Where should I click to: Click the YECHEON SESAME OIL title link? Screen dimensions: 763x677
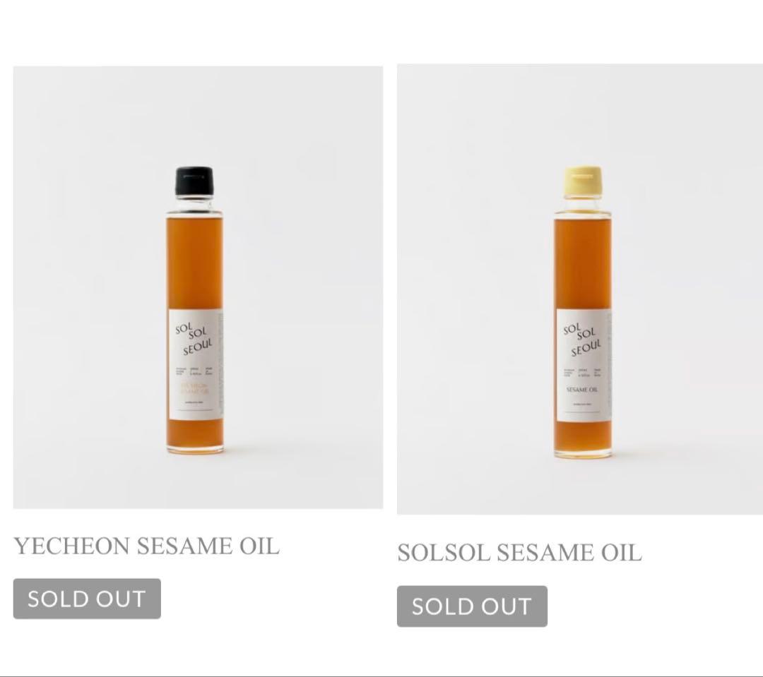point(146,546)
